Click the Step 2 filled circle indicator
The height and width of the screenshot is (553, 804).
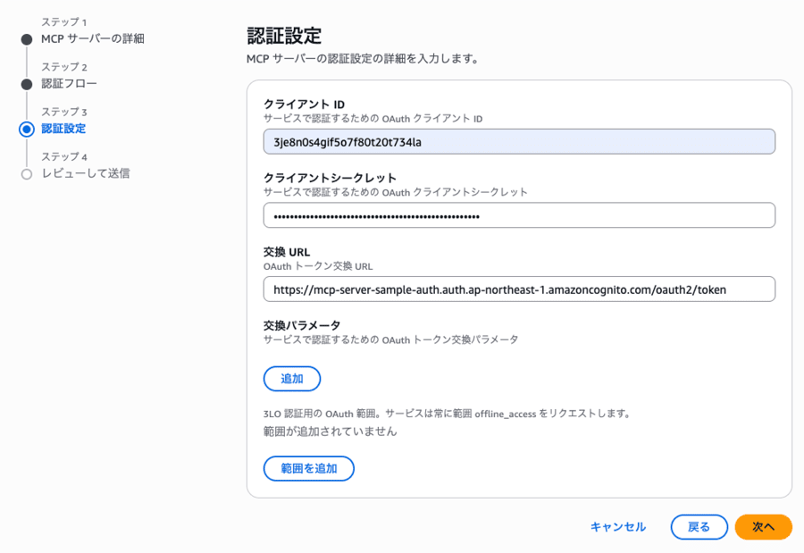27,84
